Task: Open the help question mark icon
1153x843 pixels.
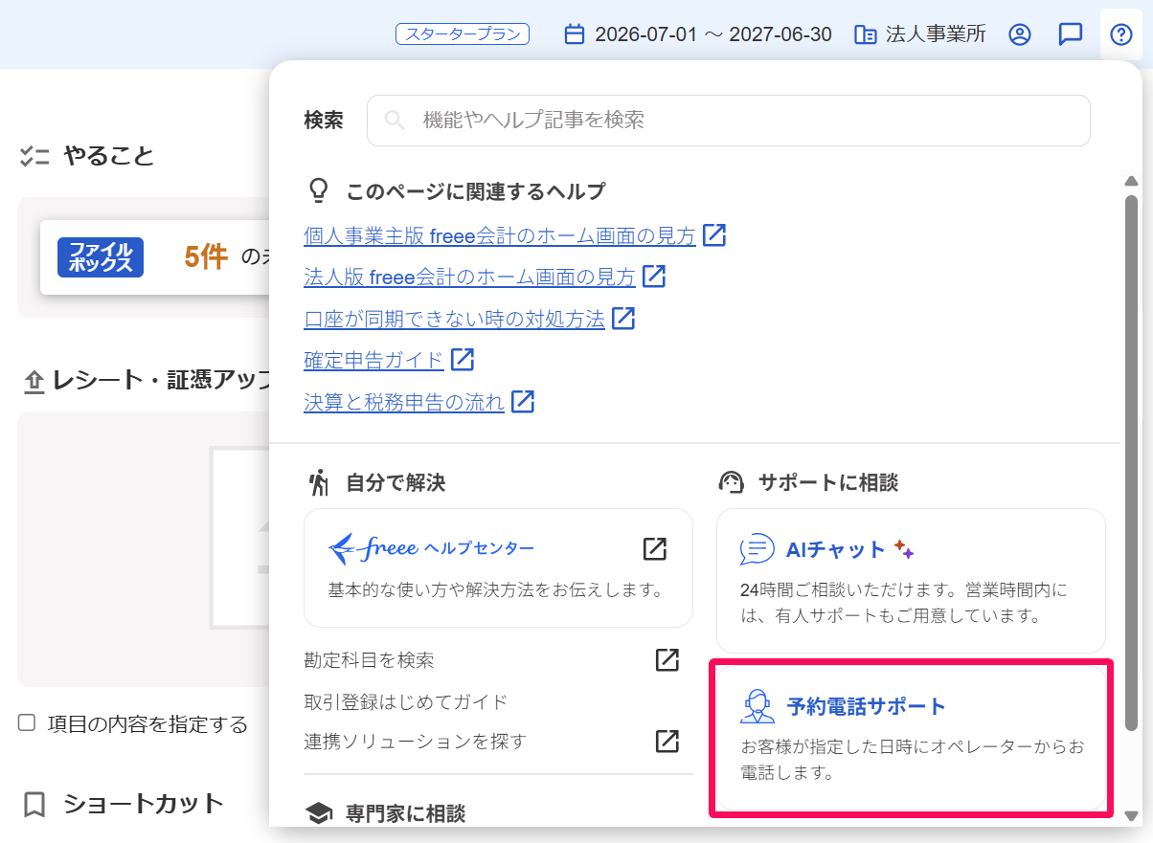Action: (x=1120, y=34)
